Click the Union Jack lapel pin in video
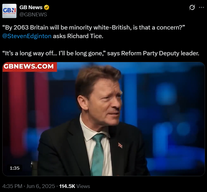The height and width of the screenshot is (192, 207). [120, 145]
